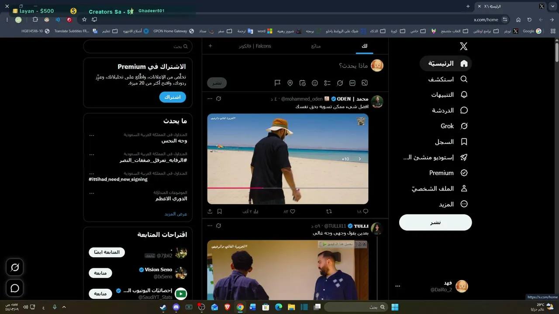Click the X search box (بحث)

(138, 46)
